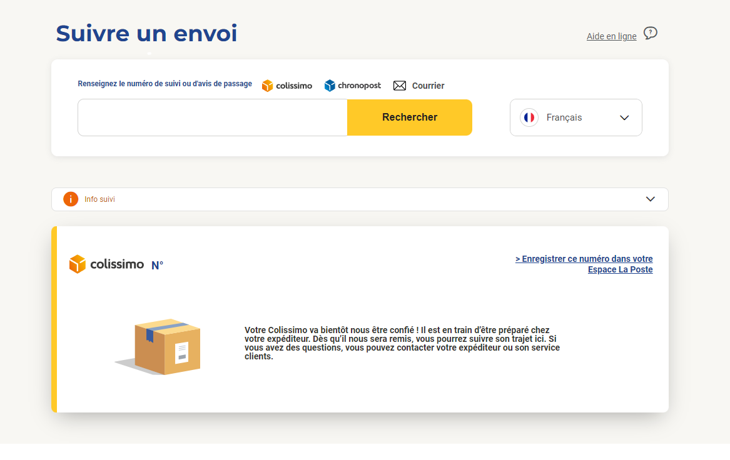The width and height of the screenshot is (730, 460).
Task: Click the N° label beside colissimo
Action: pyautogui.click(x=158, y=265)
